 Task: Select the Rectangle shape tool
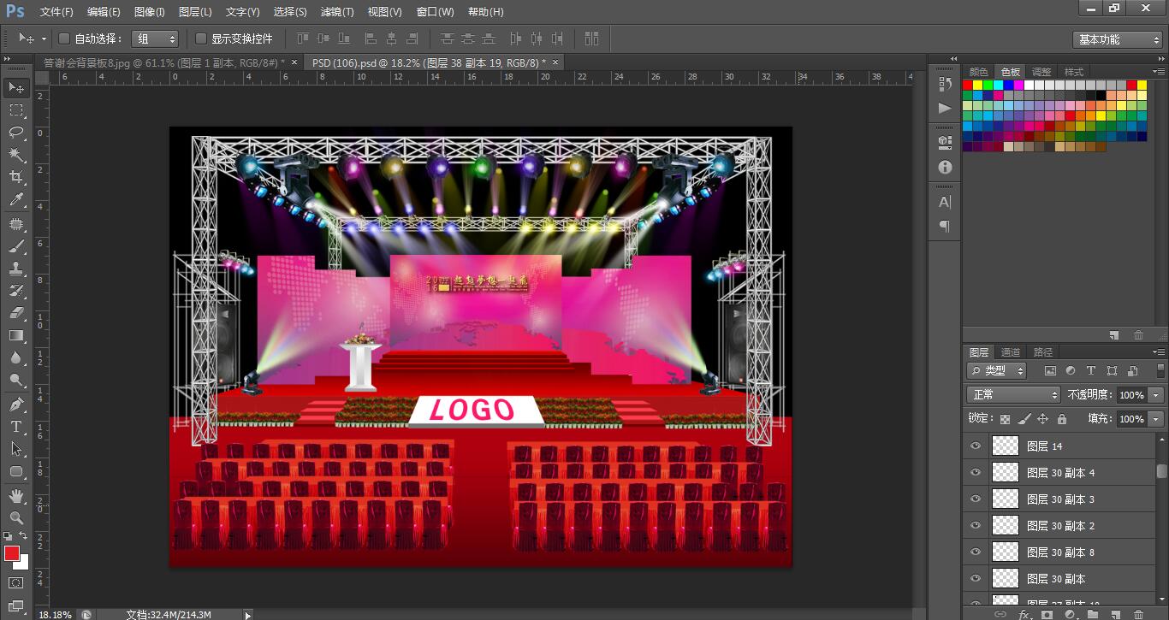(16, 471)
